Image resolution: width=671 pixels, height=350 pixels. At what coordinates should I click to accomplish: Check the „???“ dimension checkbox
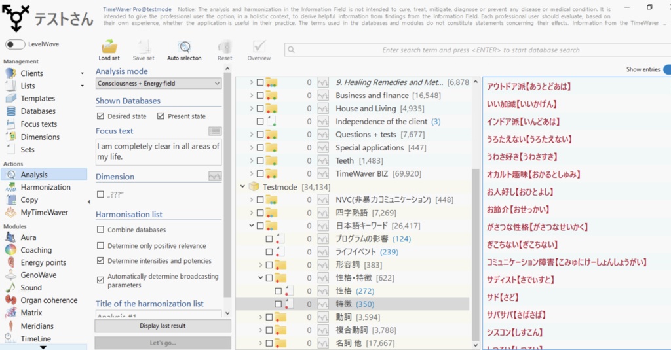coord(100,194)
